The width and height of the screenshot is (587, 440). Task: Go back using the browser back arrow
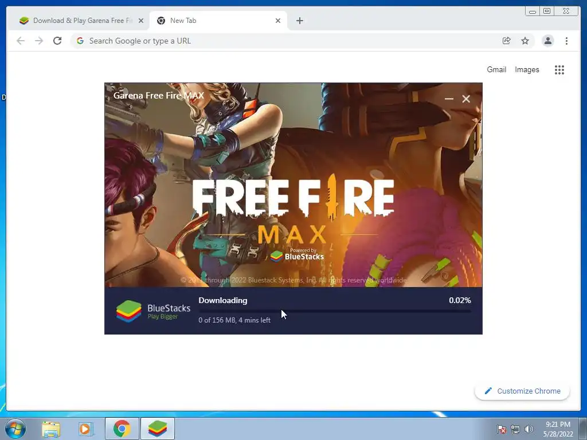(21, 41)
